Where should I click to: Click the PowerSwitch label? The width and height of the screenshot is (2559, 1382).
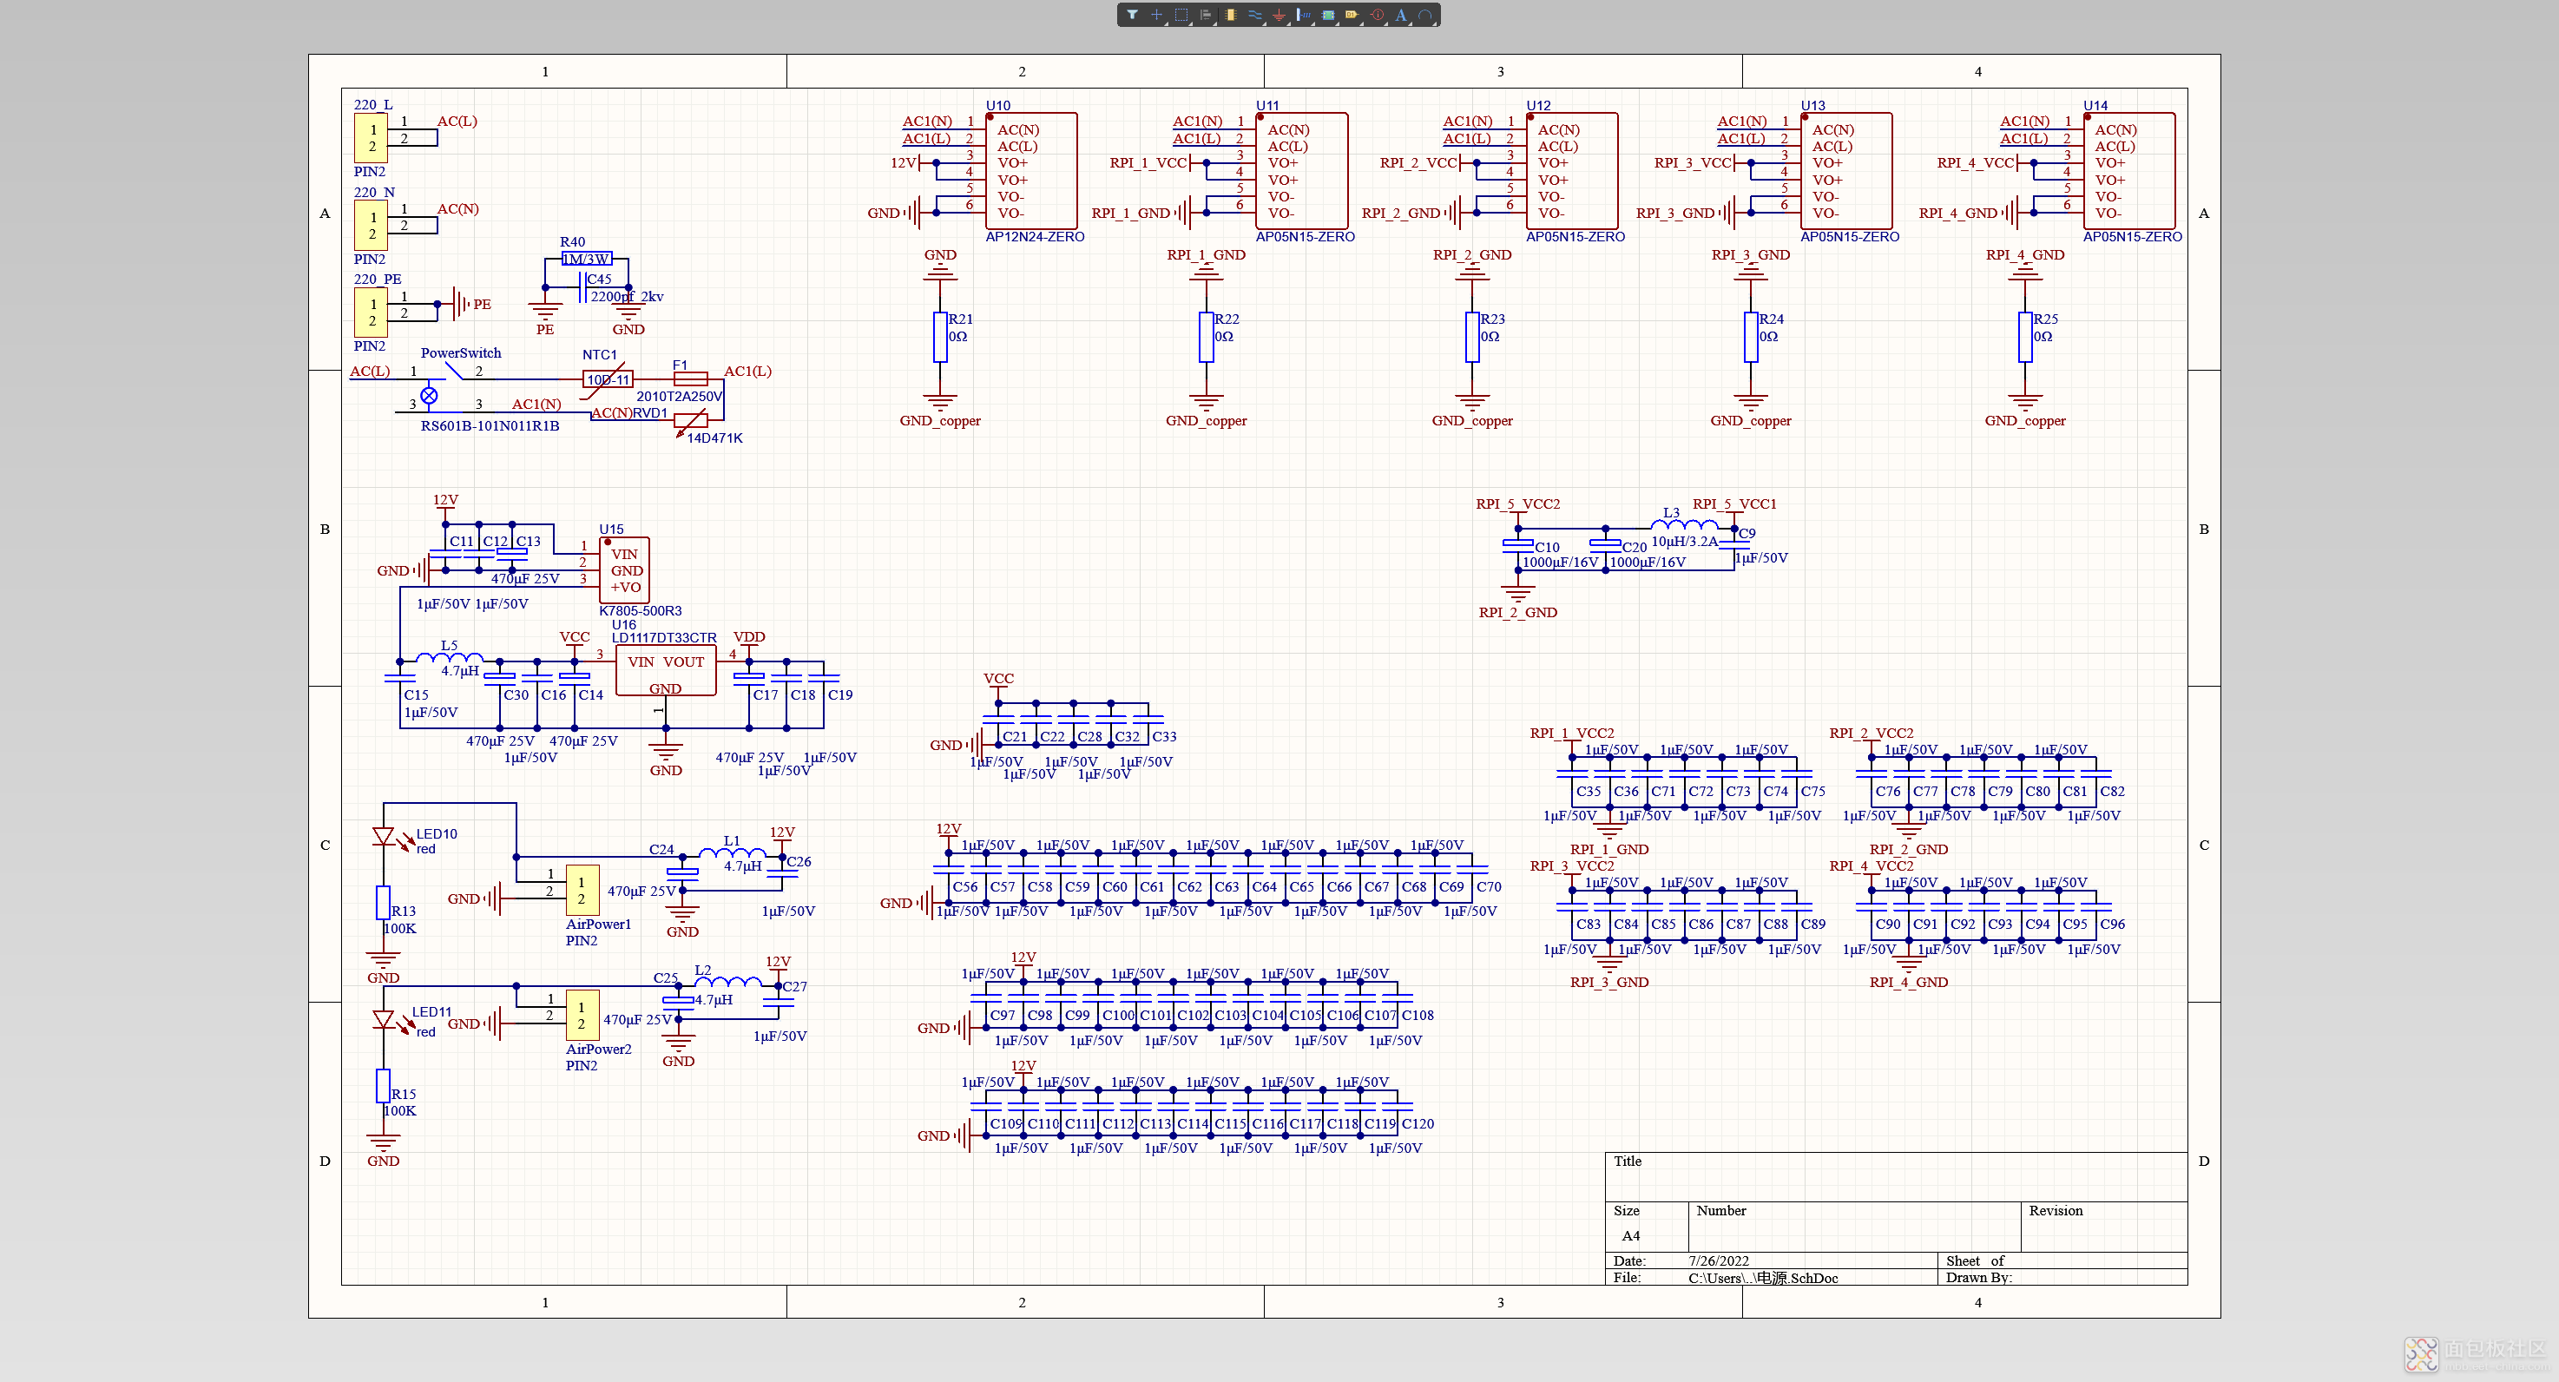[x=461, y=352]
